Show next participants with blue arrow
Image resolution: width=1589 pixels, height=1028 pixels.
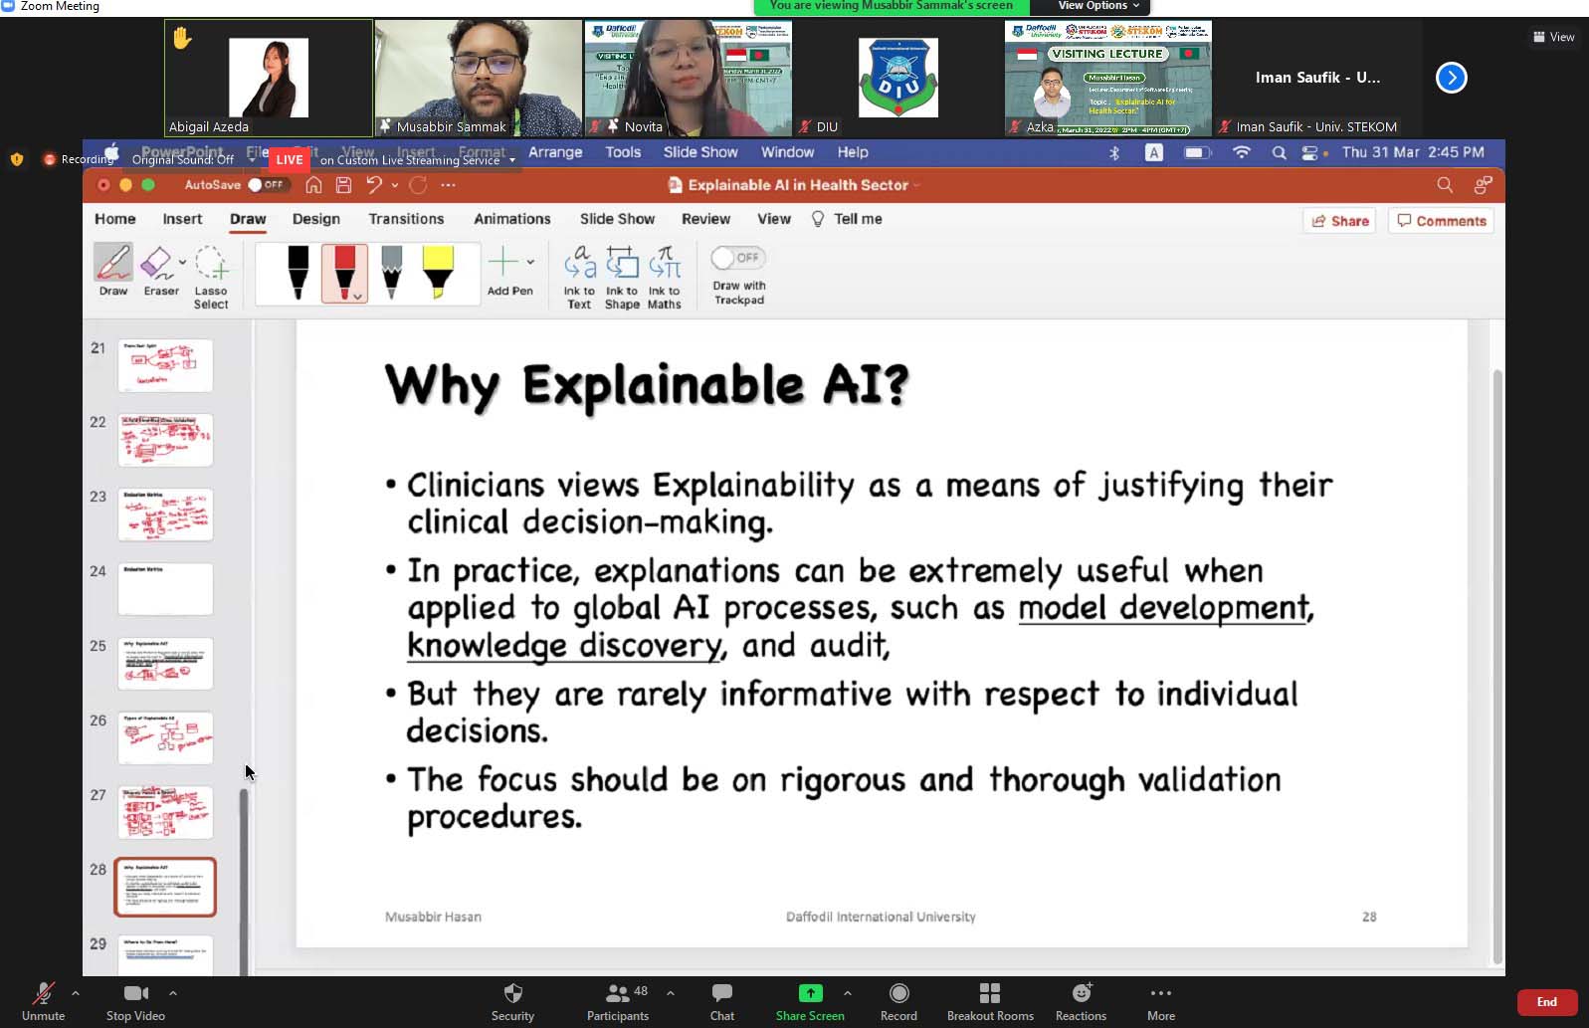click(x=1452, y=78)
